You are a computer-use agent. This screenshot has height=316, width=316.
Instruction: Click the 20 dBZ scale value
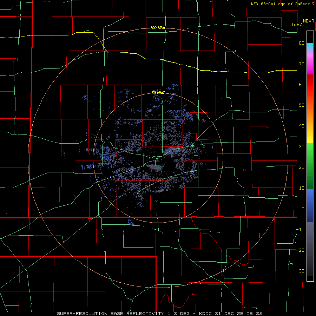click(x=302, y=167)
